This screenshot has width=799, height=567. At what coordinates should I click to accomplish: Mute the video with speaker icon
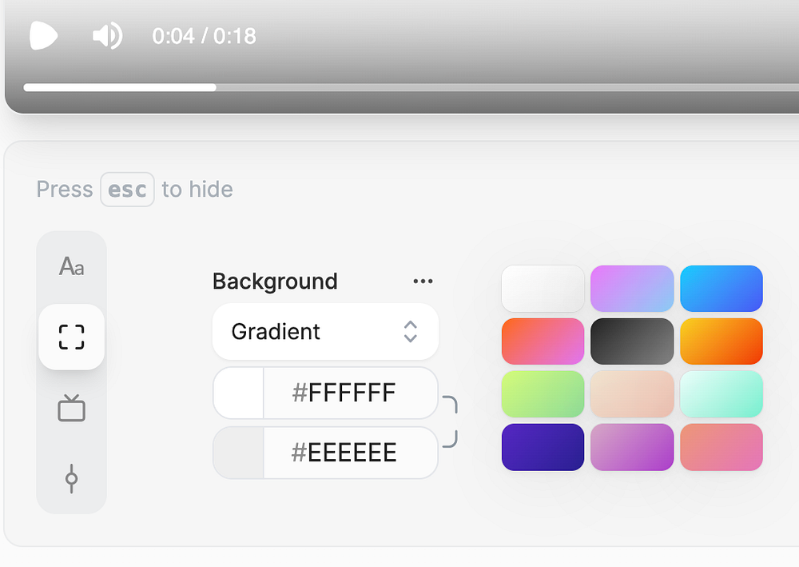(x=107, y=36)
